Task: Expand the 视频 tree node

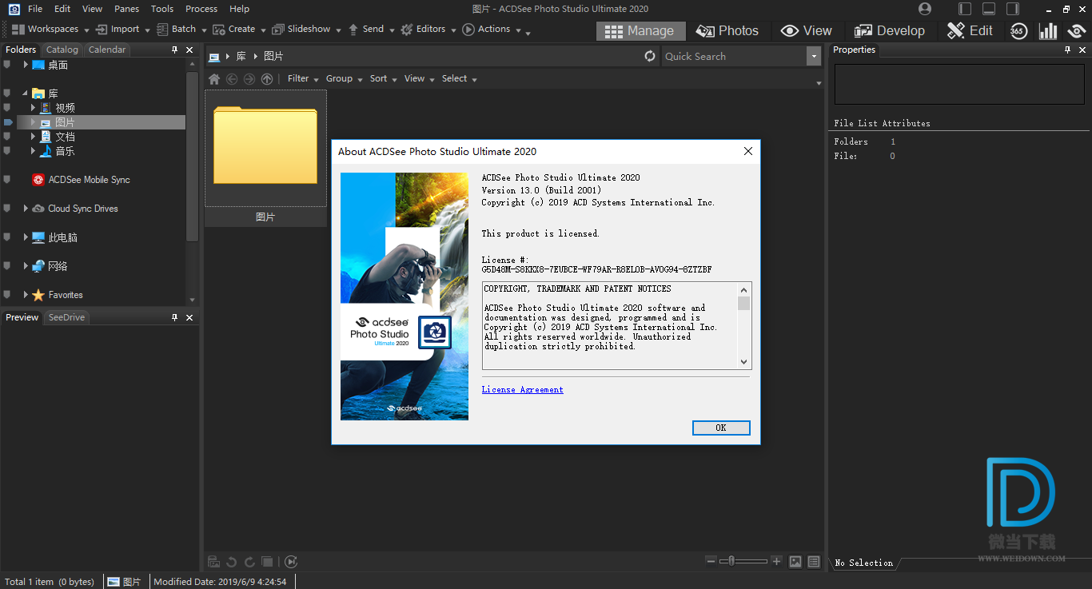Action: click(x=34, y=108)
